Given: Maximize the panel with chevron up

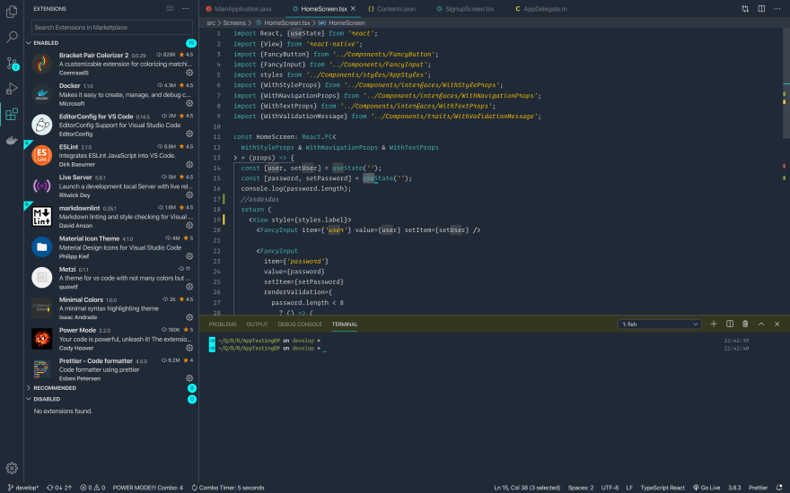Looking at the screenshot, I should (761, 324).
